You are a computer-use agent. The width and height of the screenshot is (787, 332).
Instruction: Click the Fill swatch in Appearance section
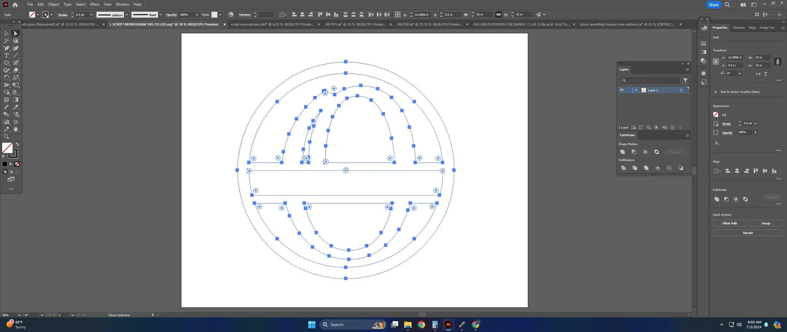716,115
